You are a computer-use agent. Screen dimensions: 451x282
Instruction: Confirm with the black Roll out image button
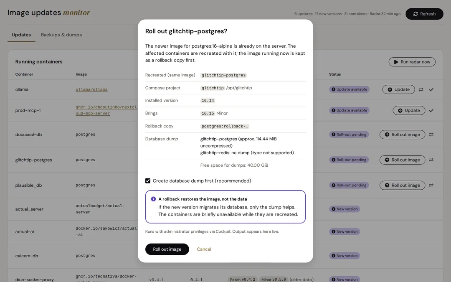[167, 249]
